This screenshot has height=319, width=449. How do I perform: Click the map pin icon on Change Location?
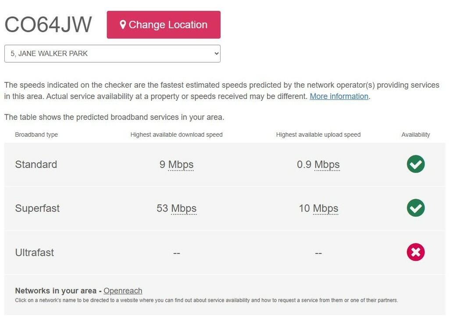[x=123, y=25]
